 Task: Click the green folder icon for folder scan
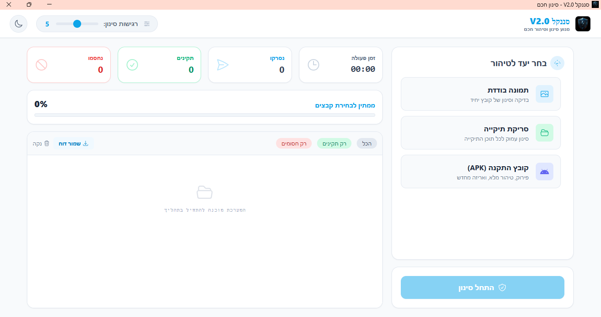click(545, 133)
